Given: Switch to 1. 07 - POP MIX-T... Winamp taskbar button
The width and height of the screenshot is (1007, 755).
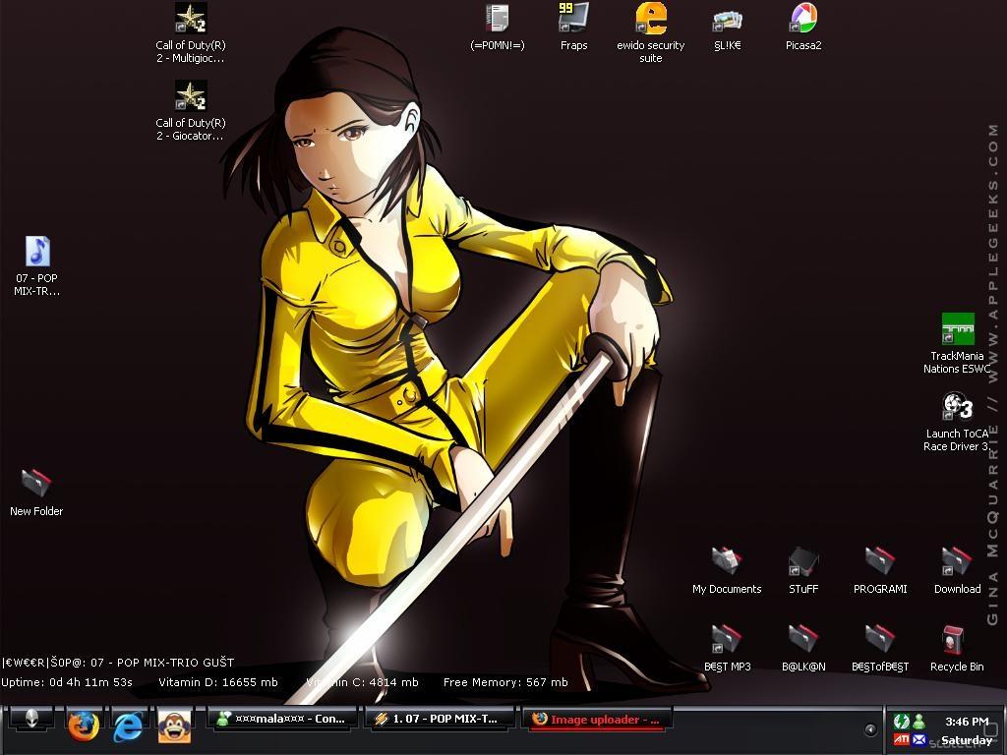Looking at the screenshot, I should tap(440, 719).
